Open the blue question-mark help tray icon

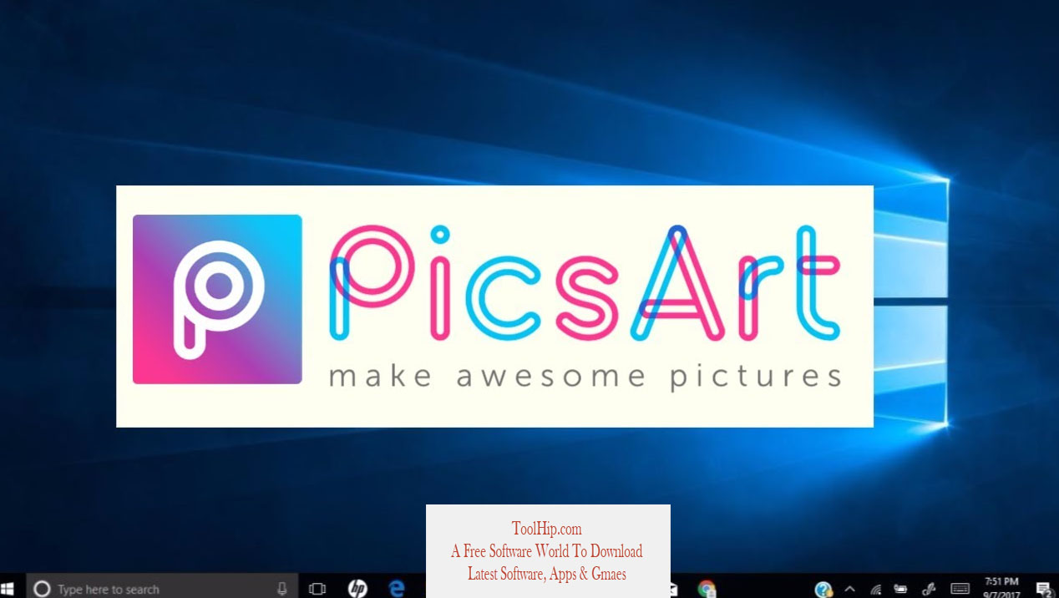[823, 589]
